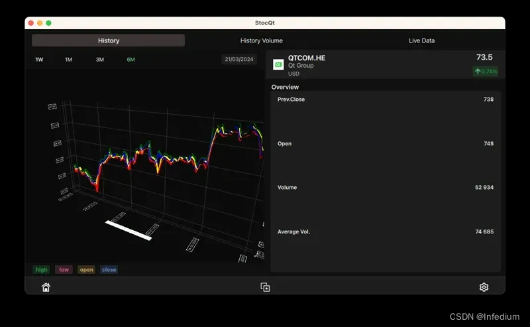Open the compare stocks icon in the bottom bar

[265, 287]
